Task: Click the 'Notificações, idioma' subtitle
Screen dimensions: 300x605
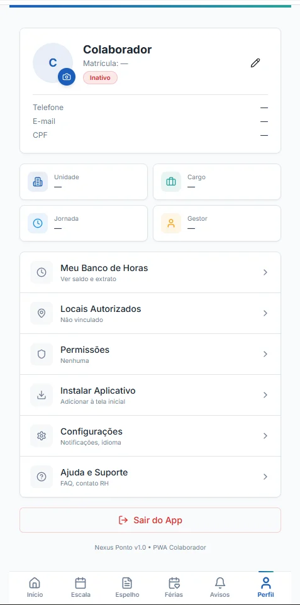Action: [91, 443]
